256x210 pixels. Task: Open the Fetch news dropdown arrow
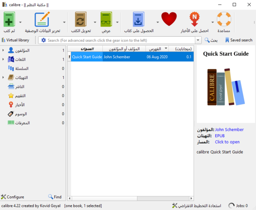pos(212,22)
